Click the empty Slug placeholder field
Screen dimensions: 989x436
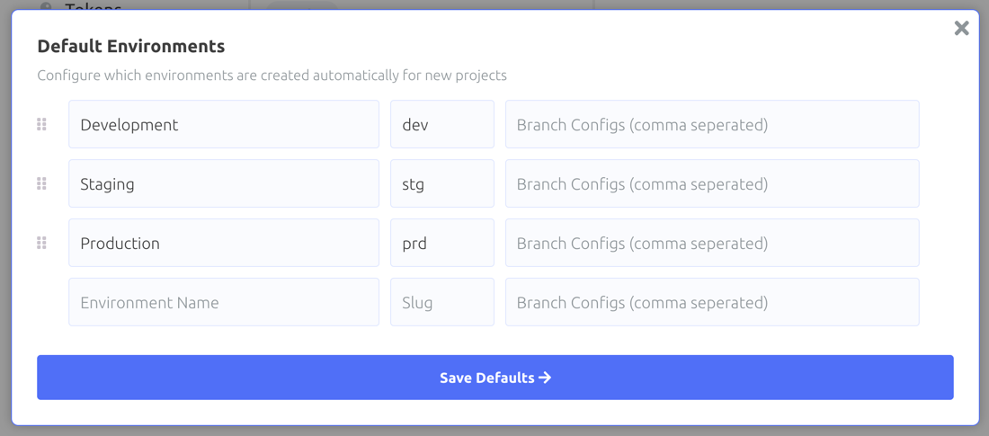pos(441,302)
